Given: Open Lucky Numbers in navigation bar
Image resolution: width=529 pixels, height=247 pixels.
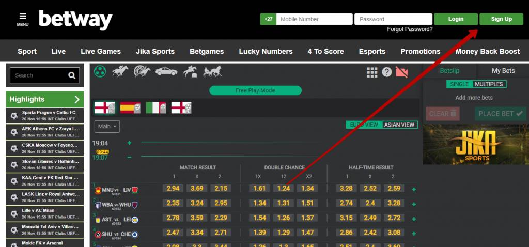Looking at the screenshot, I should pyautogui.click(x=266, y=51).
